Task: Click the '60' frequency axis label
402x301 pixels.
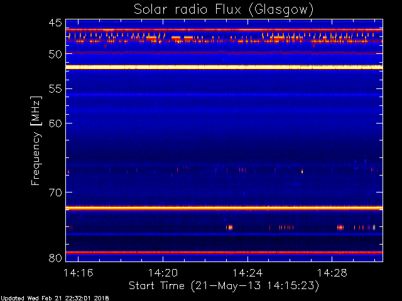Action: [55, 124]
